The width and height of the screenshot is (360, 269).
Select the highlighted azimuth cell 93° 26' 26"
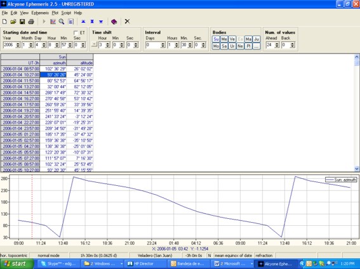53,75
